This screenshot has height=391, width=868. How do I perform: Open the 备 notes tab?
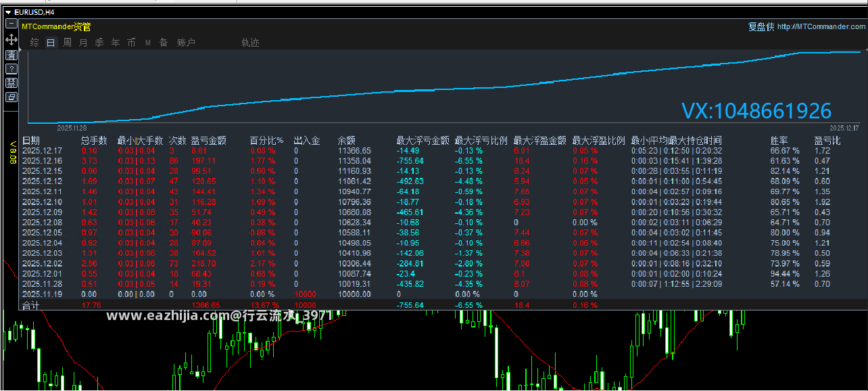click(164, 43)
